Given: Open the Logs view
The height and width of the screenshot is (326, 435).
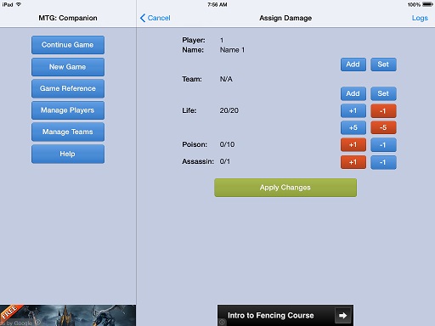Looking at the screenshot, I should [x=420, y=18].
